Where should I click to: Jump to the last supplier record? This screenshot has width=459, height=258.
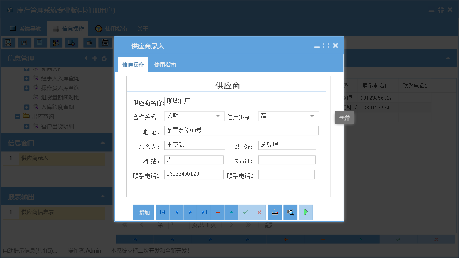click(x=204, y=212)
